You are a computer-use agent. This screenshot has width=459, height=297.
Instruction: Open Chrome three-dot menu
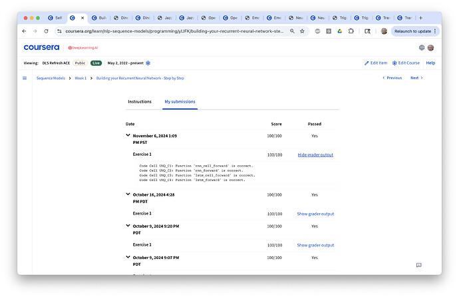click(435, 31)
